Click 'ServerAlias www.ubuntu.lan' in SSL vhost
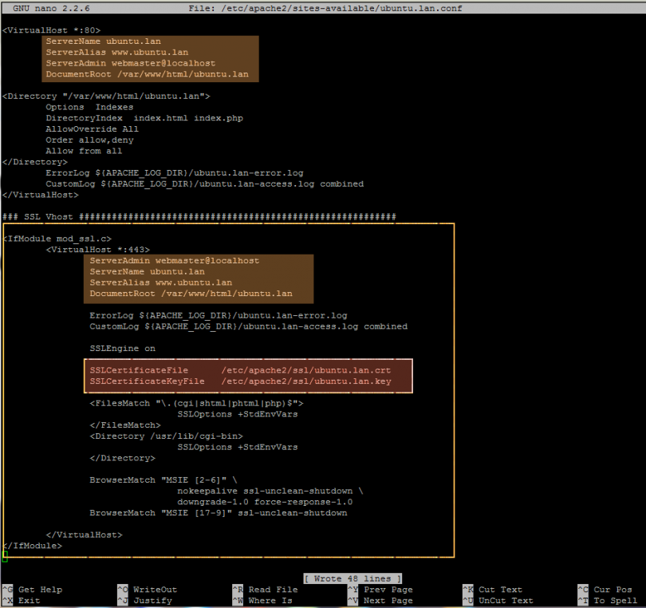 (x=160, y=282)
